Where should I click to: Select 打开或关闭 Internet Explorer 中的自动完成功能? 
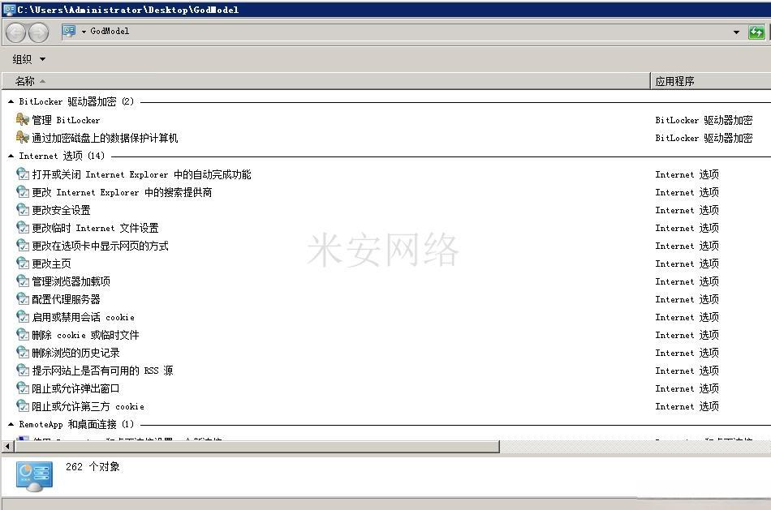click(141, 174)
